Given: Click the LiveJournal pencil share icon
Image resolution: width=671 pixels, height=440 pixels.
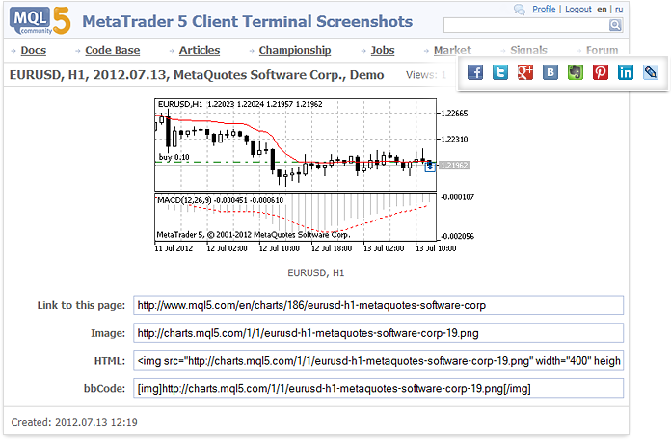Looking at the screenshot, I should [x=651, y=72].
